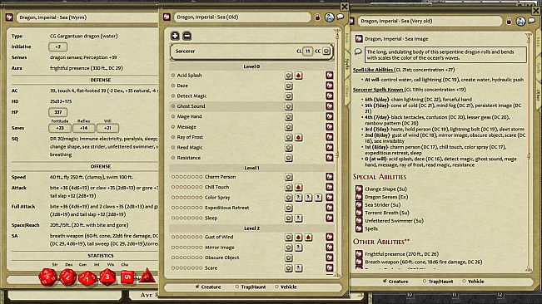Screen dimensions: 542x304
Task: Click the Dragon, Imperial - Sea (Old) name field
Action: click(242, 17)
